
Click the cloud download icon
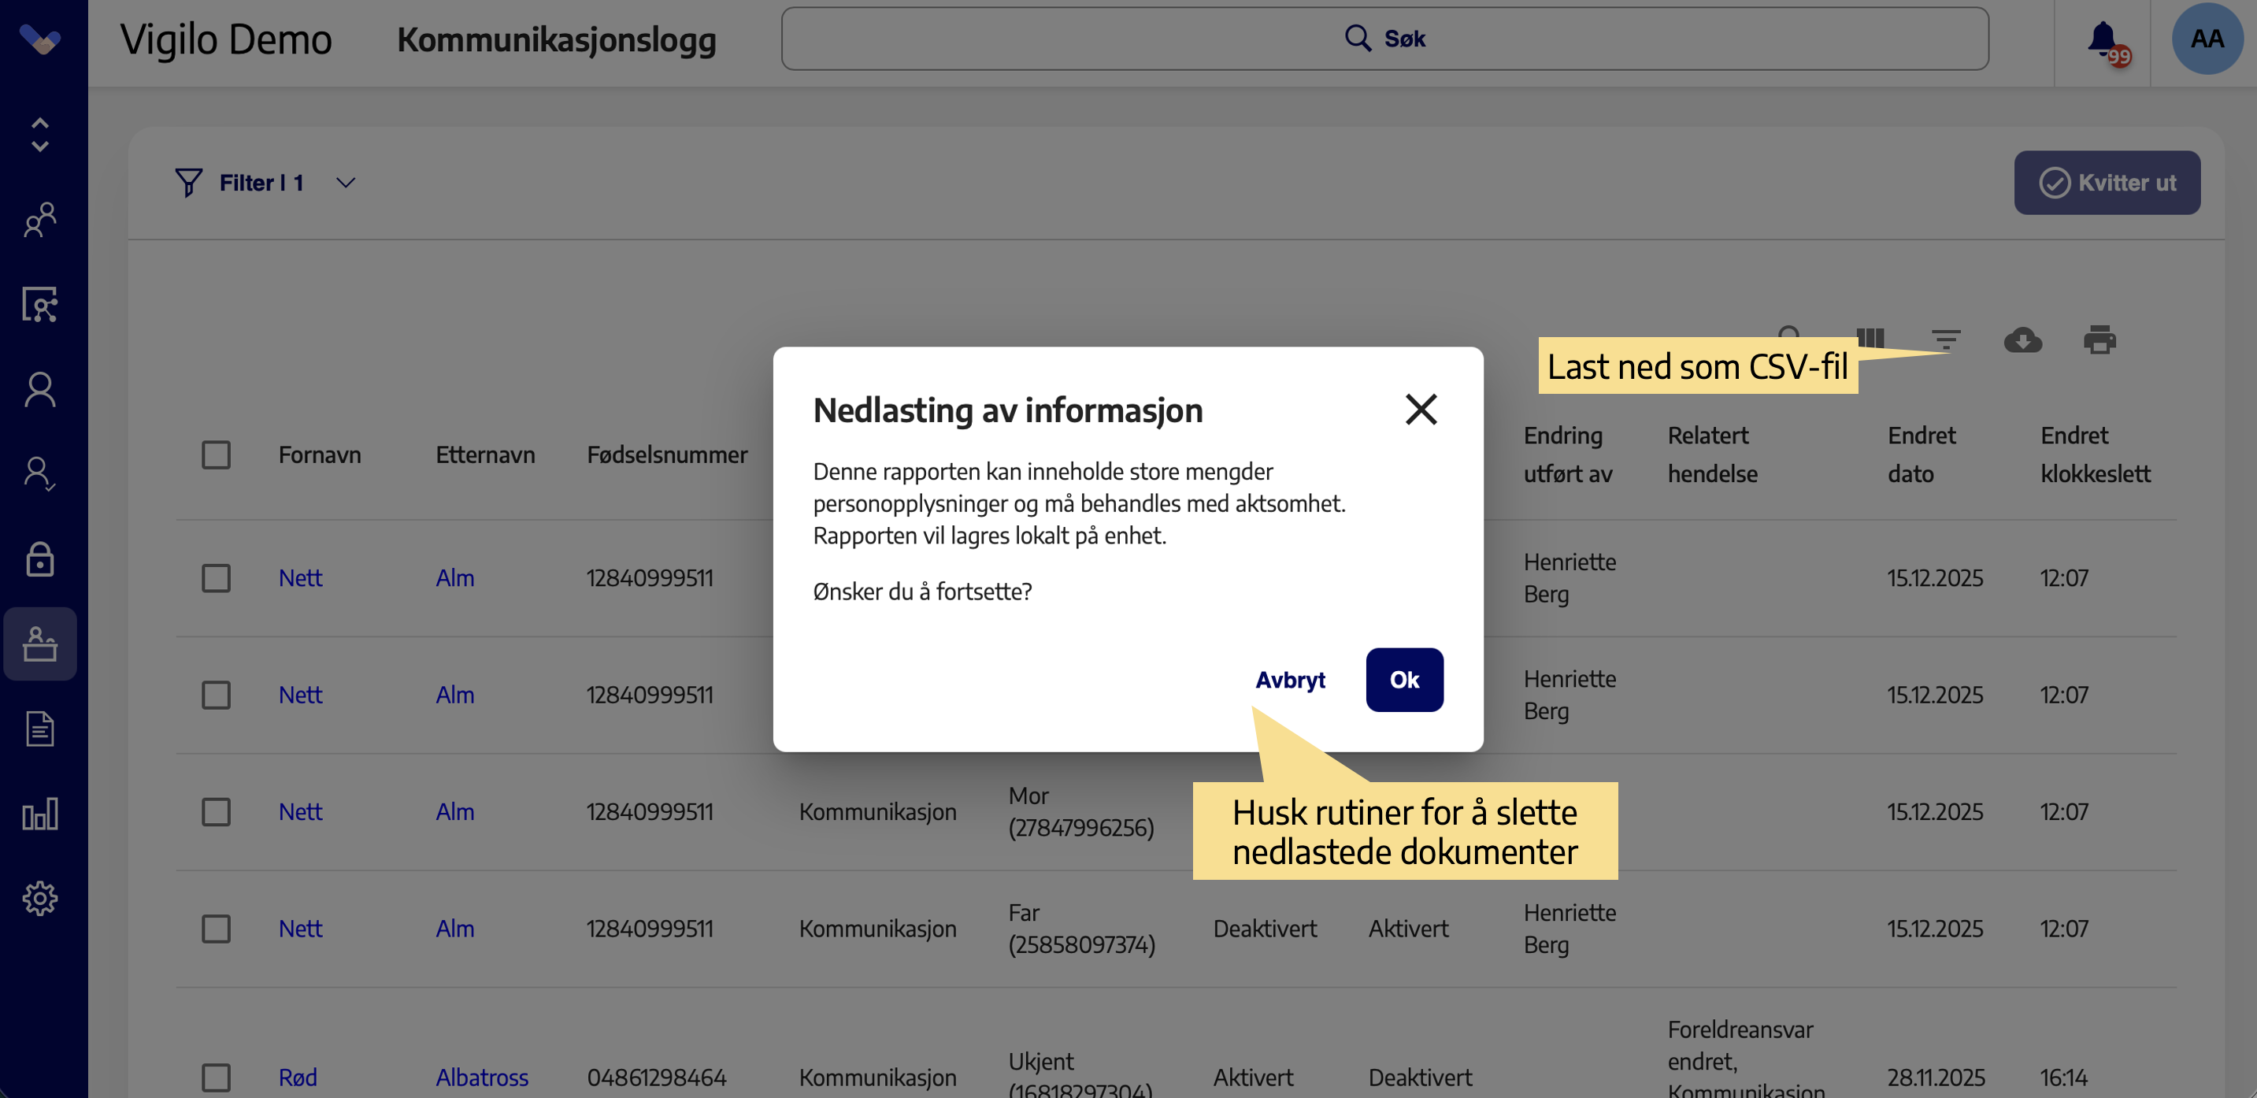coord(2023,339)
